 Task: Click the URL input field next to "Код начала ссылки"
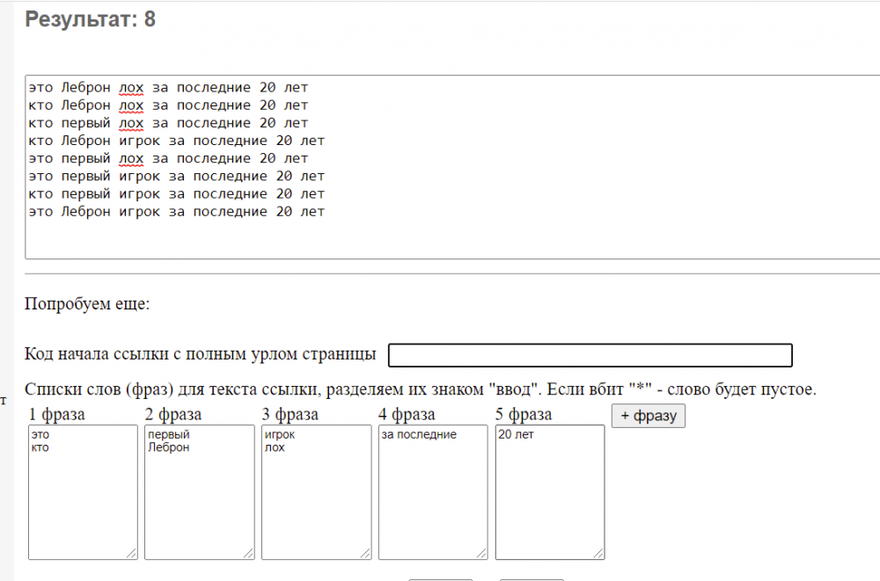click(590, 355)
